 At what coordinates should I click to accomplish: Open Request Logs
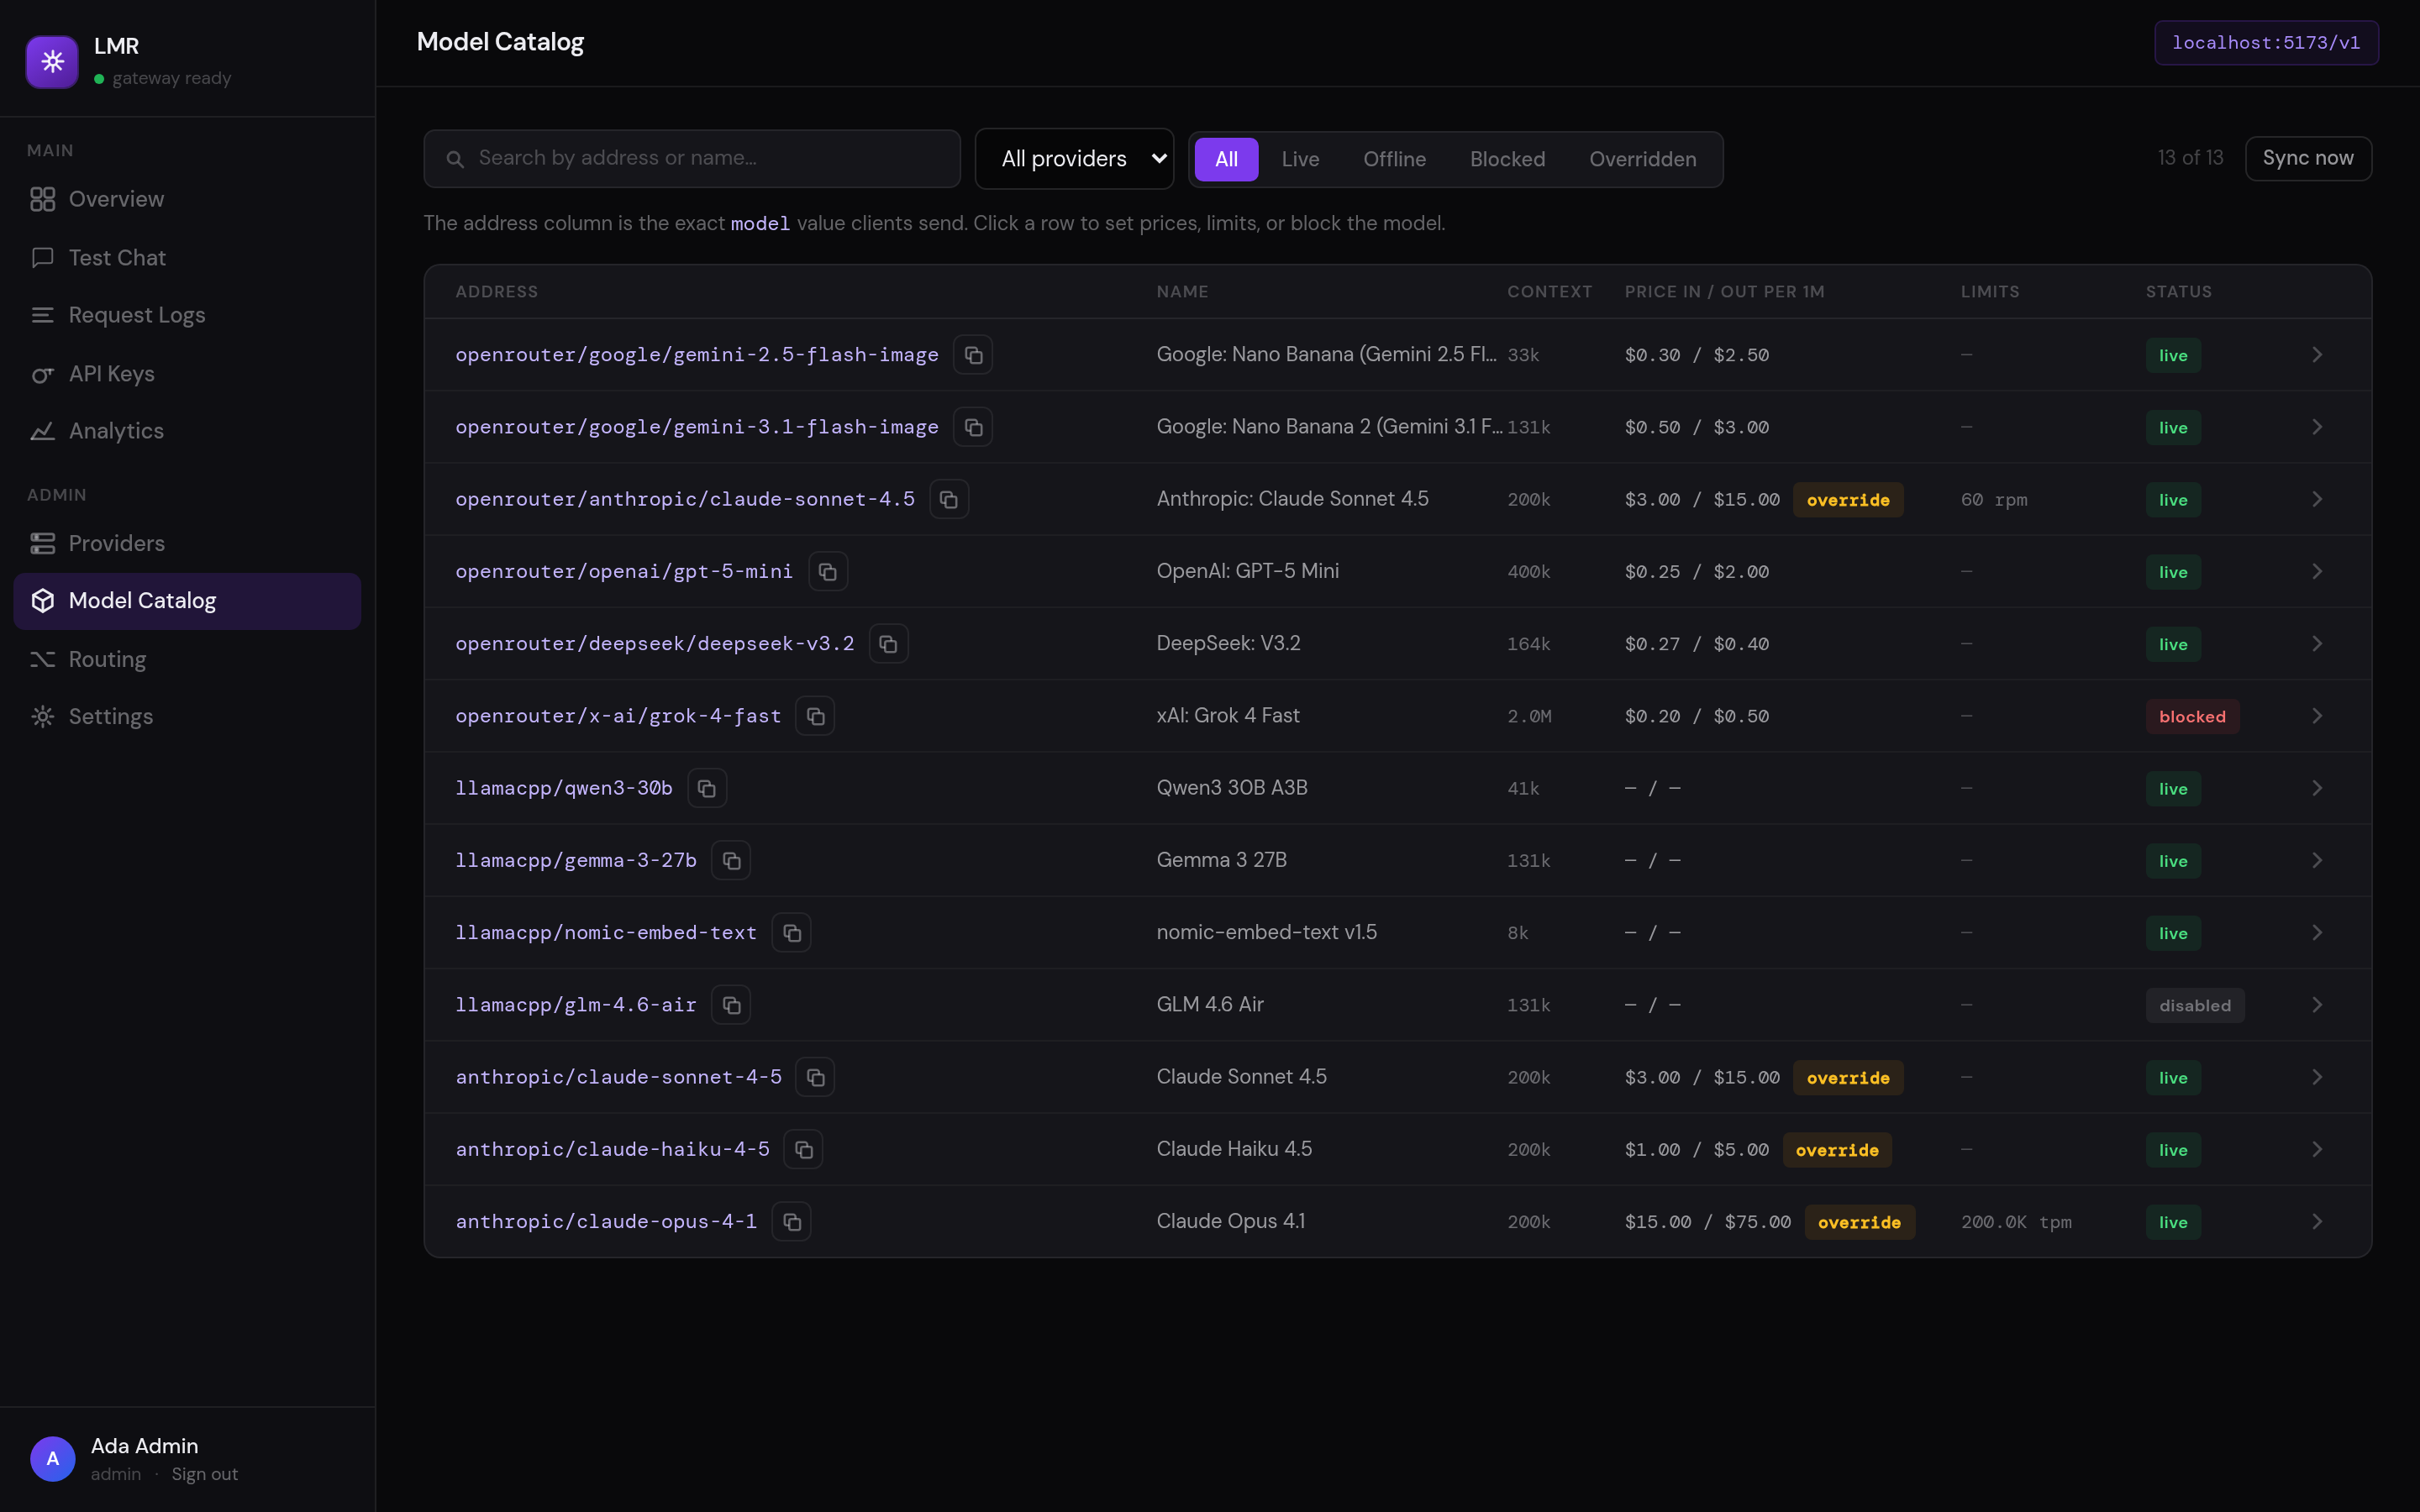pyautogui.click(x=187, y=315)
